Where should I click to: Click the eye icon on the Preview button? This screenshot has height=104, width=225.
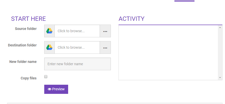[x=50, y=89]
